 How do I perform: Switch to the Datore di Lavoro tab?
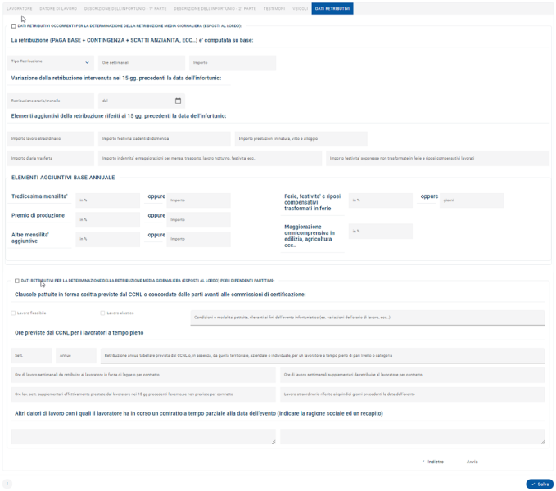pos(58,8)
